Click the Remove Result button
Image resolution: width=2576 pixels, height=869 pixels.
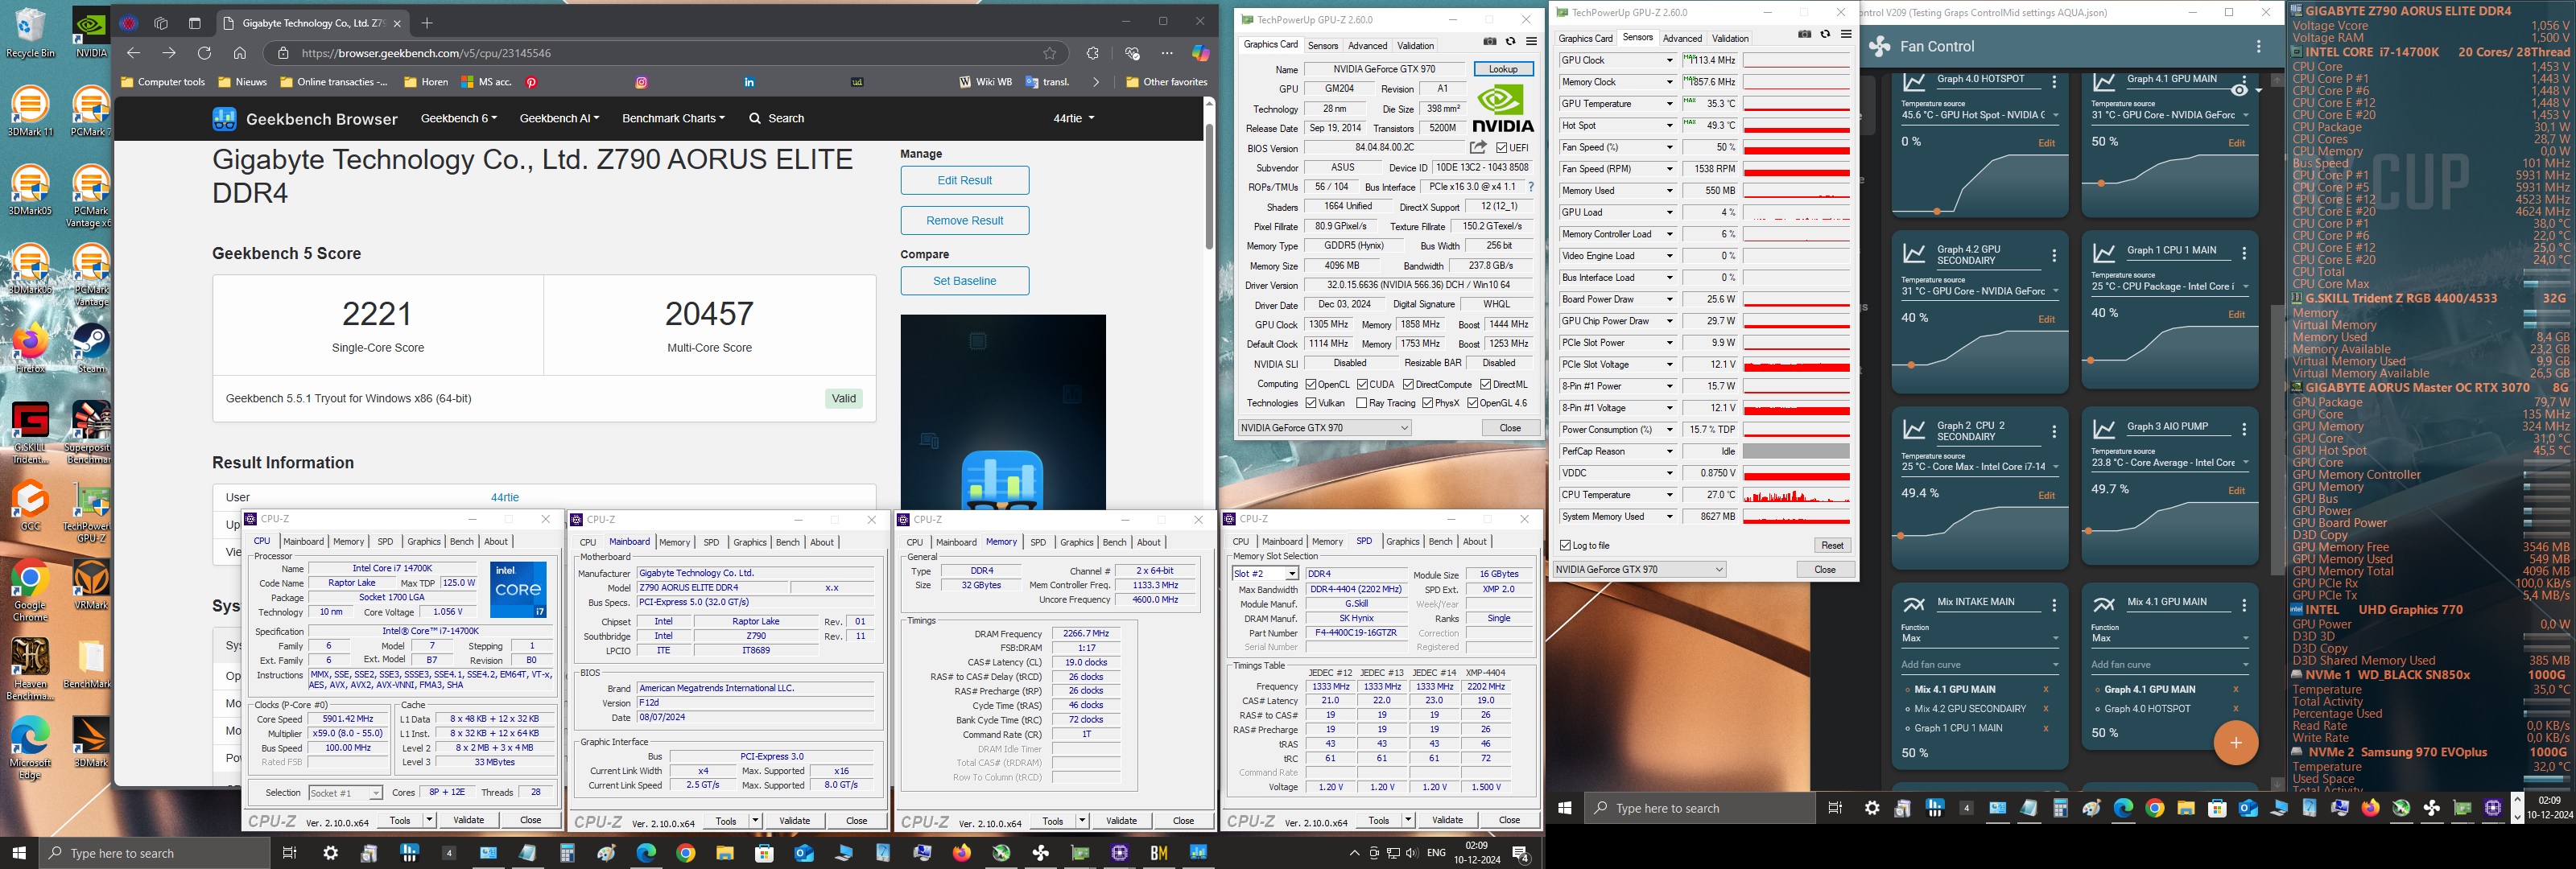coord(965,220)
